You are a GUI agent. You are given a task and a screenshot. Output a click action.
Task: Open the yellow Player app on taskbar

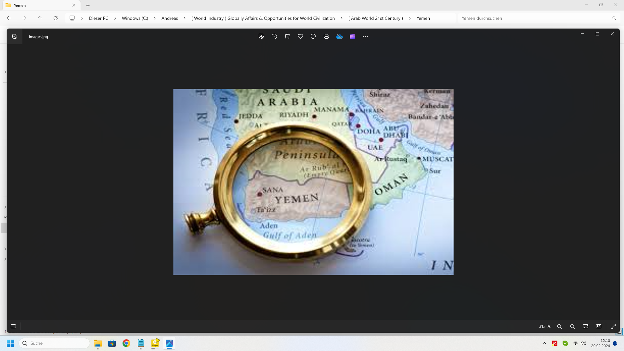pos(155,343)
